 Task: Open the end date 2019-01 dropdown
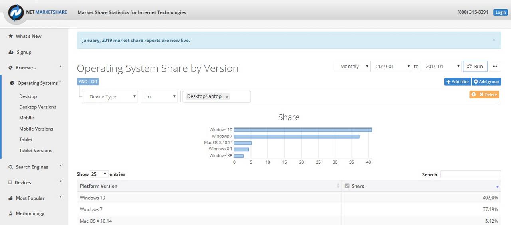pyautogui.click(x=441, y=67)
